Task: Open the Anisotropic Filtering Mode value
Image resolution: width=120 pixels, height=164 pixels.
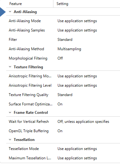Action: pyautogui.click(x=77, y=76)
